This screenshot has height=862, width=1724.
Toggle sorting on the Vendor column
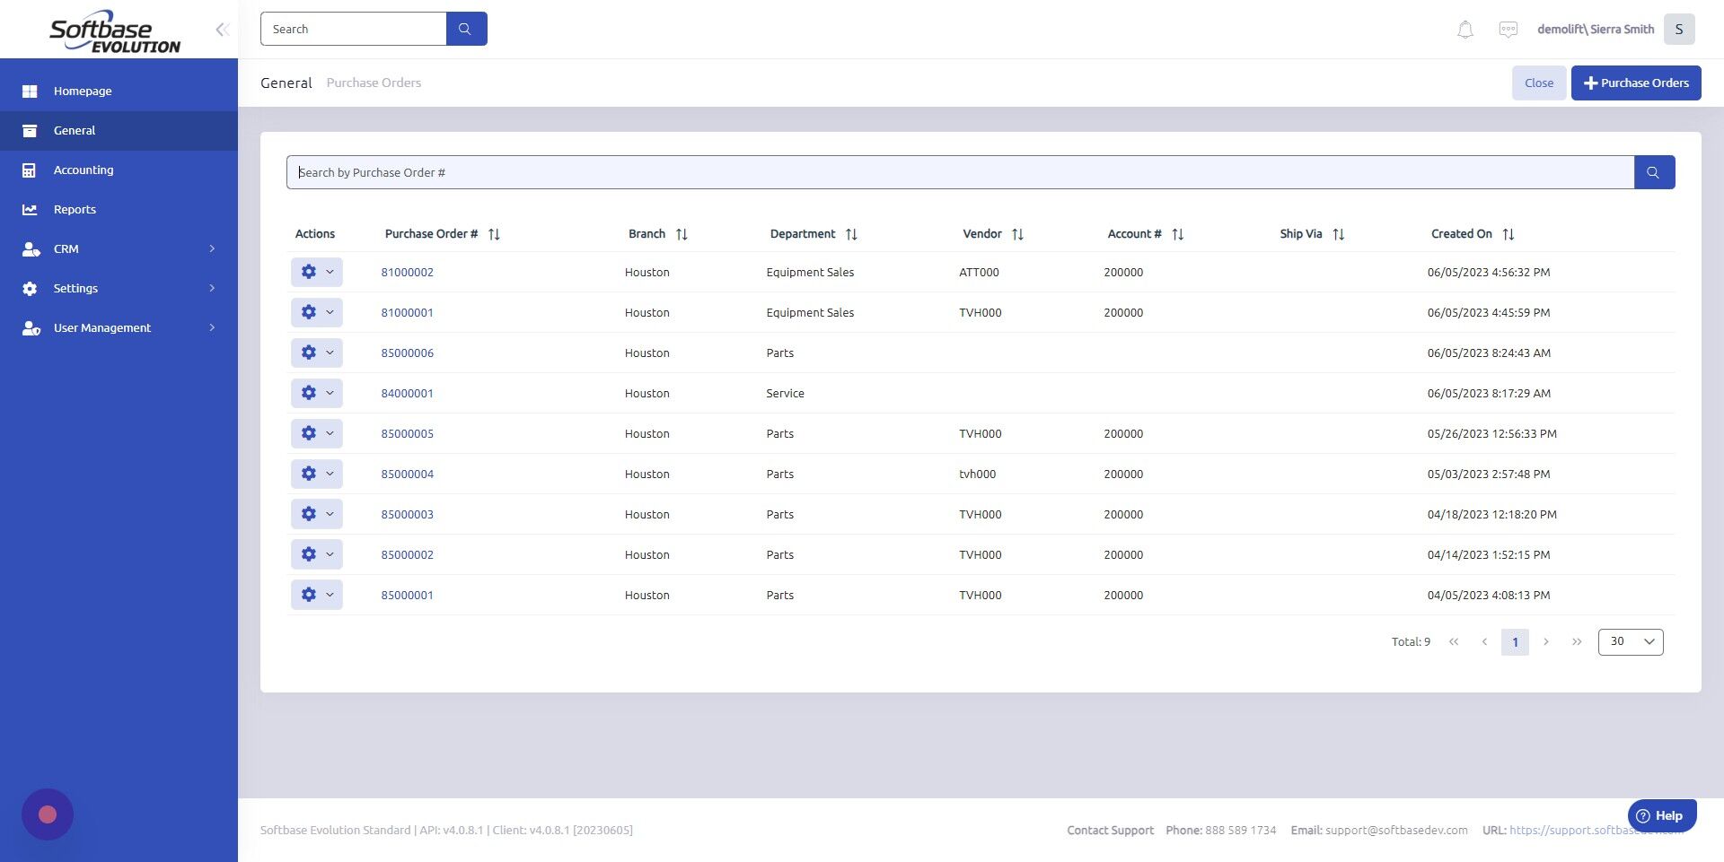point(1017,233)
